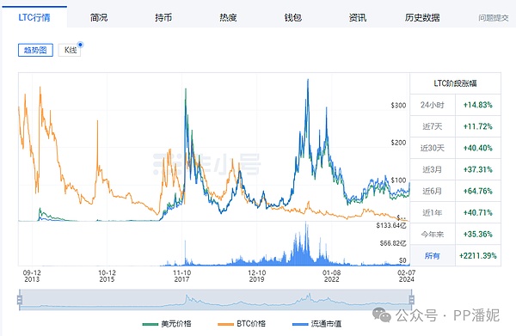Viewport: 516px width, 336px height.
Task: Click the +35.36% value
Action: pos(478,234)
